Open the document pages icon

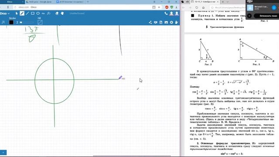click(x=161, y=22)
